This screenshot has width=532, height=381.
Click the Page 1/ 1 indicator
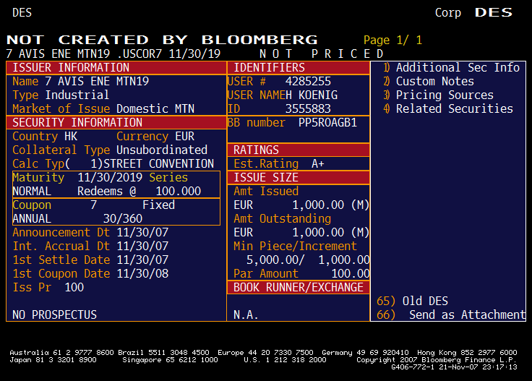point(392,40)
